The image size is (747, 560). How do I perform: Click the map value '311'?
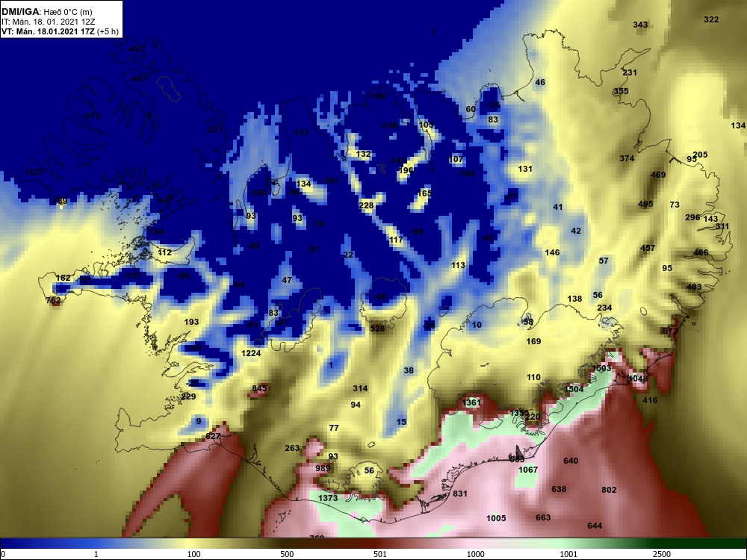click(x=722, y=227)
